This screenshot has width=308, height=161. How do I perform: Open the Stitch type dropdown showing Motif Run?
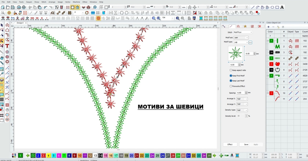tap(243, 32)
